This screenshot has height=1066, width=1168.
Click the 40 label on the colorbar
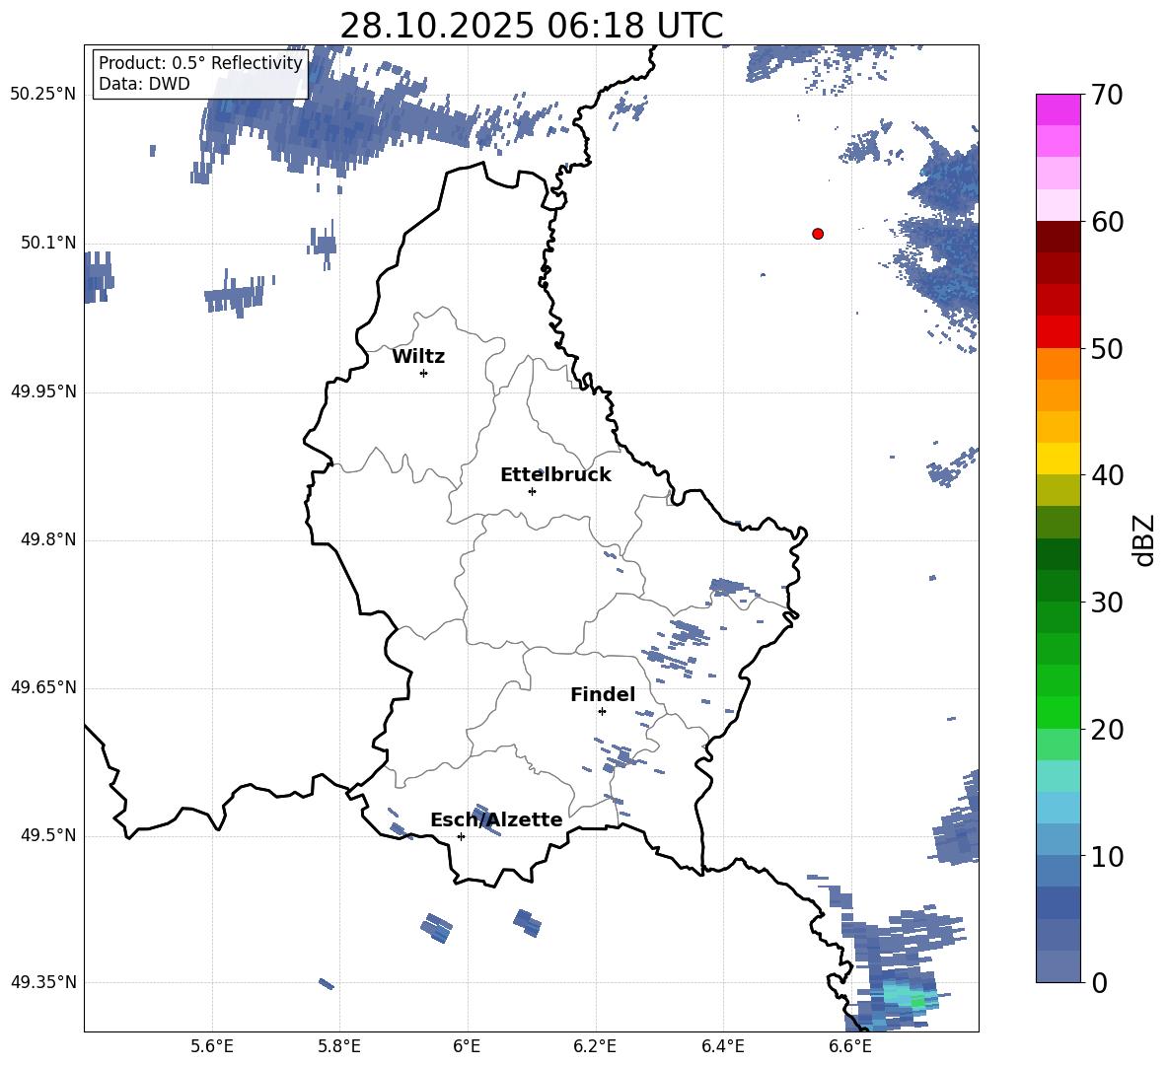(x=1107, y=475)
